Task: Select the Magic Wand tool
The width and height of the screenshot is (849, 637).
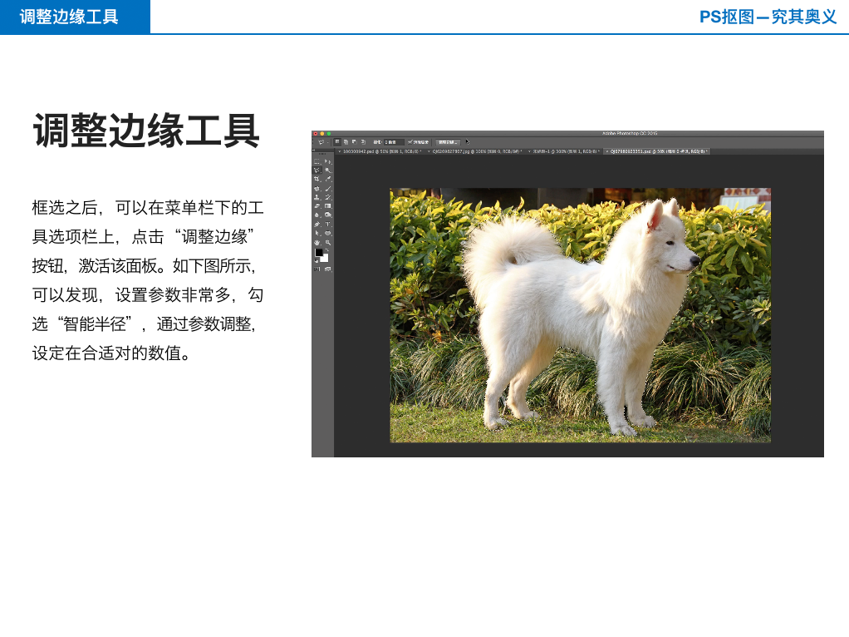Action: (328, 170)
